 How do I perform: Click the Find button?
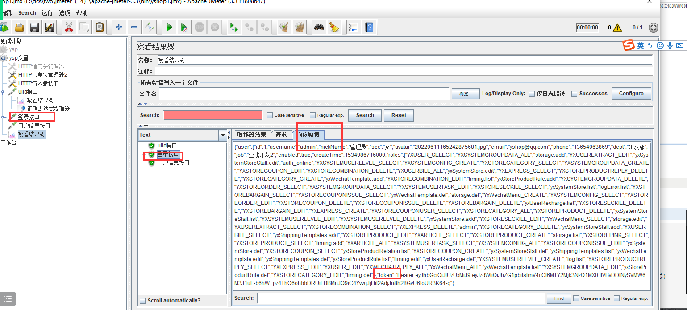[x=559, y=298]
